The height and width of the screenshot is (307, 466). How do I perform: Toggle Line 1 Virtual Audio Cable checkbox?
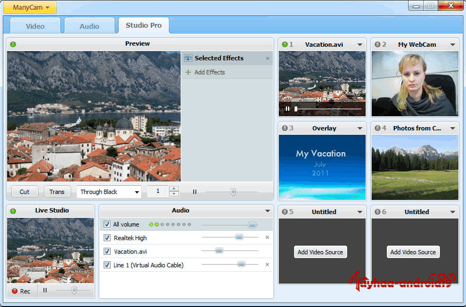107,265
